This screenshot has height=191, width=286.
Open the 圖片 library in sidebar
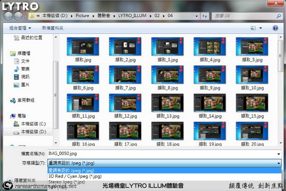tap(25, 85)
